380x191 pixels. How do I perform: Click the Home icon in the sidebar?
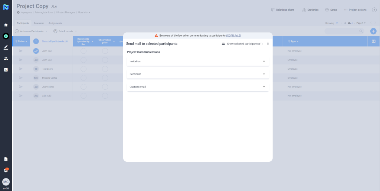click(6, 25)
